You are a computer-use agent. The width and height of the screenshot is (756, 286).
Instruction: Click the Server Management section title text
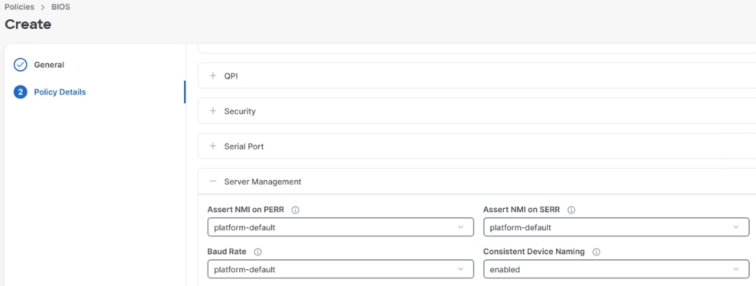click(x=263, y=182)
